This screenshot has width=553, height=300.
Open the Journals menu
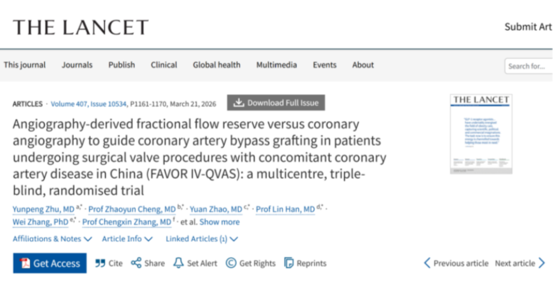(77, 65)
